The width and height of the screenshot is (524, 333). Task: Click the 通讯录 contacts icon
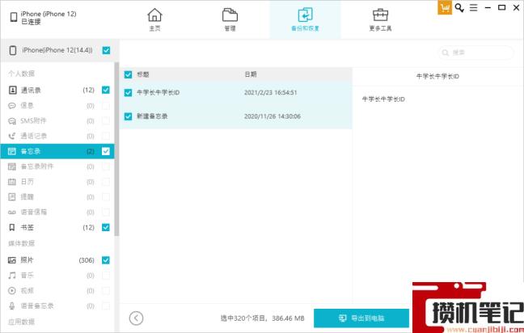12,90
